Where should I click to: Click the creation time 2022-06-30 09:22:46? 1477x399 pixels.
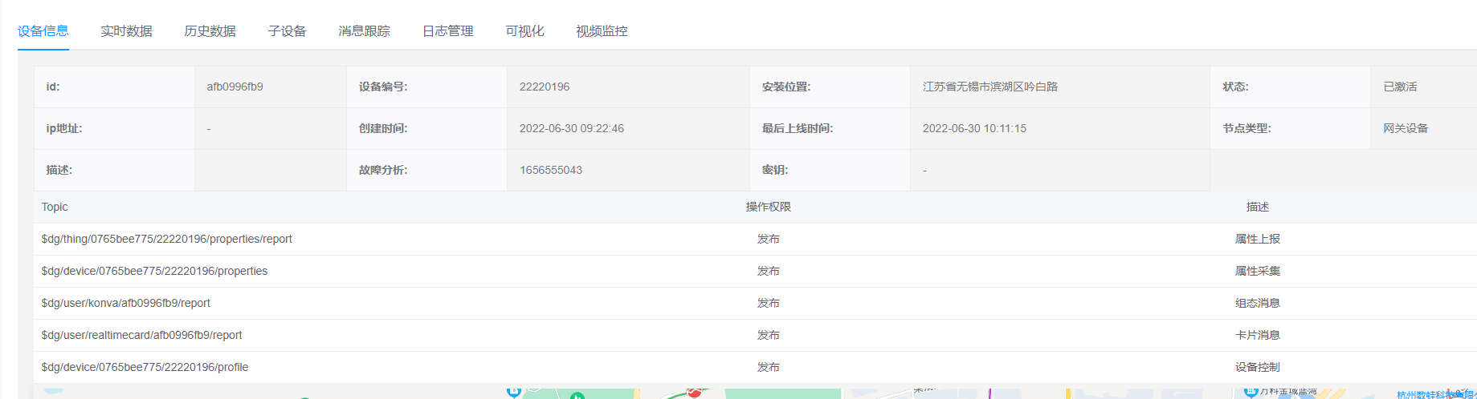click(572, 128)
